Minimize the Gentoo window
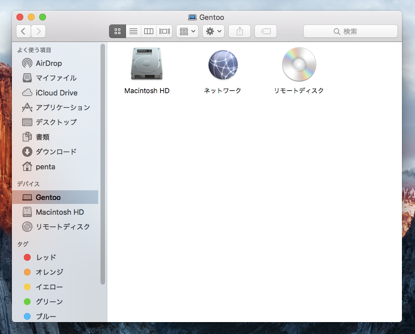 point(31,17)
